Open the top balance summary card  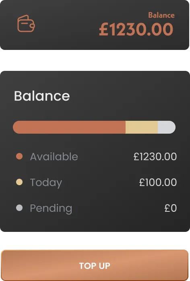pos(95,25)
